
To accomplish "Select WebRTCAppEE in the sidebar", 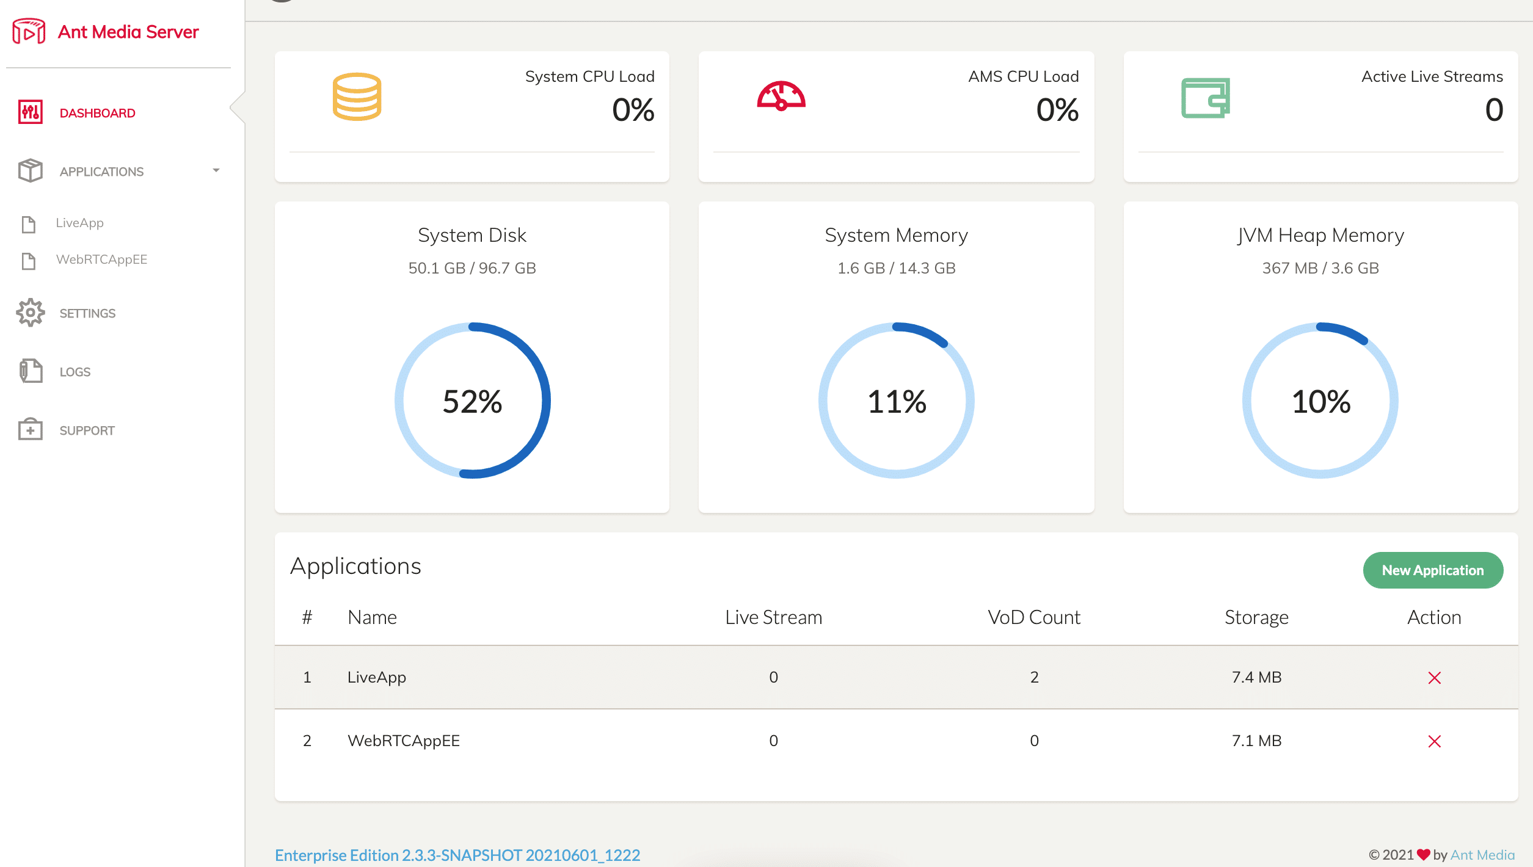I will click(x=101, y=259).
